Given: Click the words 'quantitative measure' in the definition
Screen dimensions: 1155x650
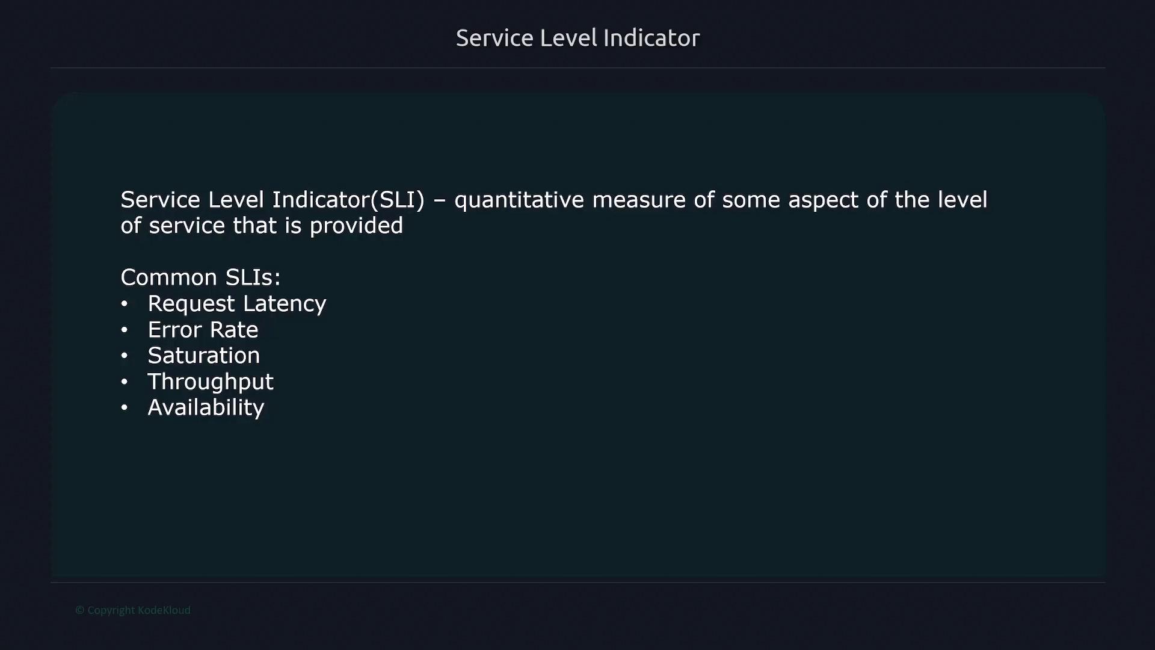Looking at the screenshot, I should point(570,200).
